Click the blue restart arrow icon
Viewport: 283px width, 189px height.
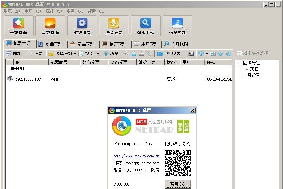coord(221,54)
